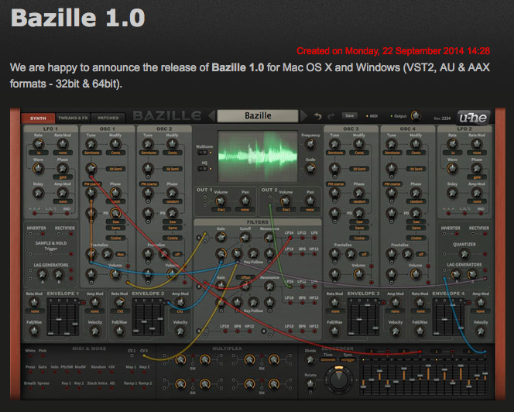Click the Output volume knob
Viewport: 514px width, 412px height.
(x=415, y=115)
